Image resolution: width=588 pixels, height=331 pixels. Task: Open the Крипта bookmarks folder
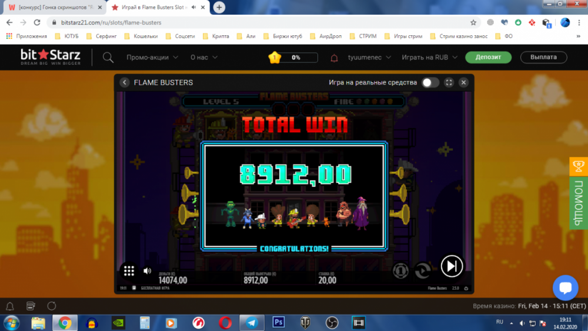point(216,36)
